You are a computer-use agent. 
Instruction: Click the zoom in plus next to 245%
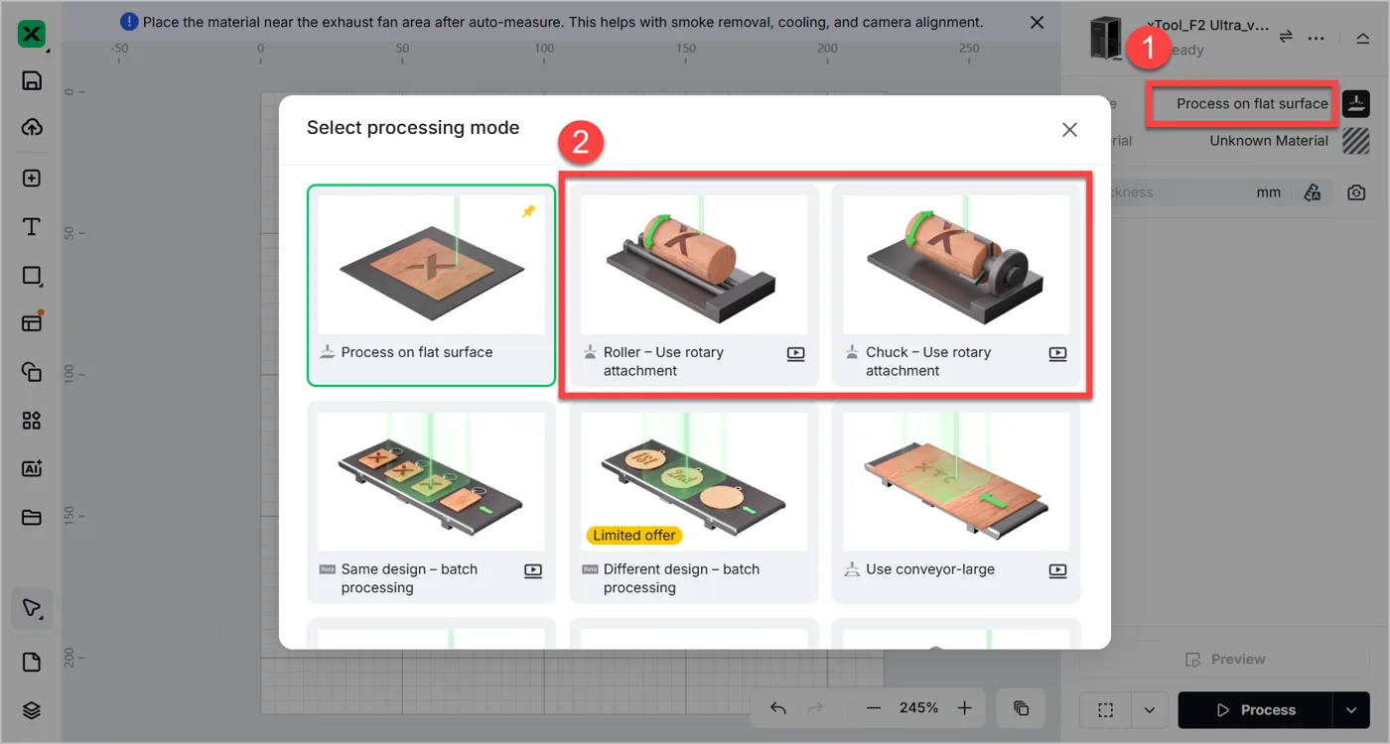(x=964, y=708)
